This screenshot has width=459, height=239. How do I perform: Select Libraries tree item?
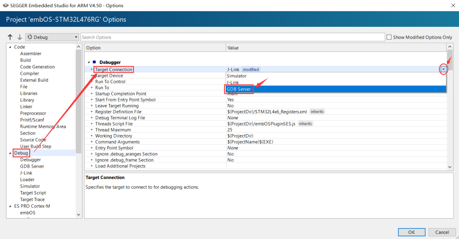pos(29,93)
